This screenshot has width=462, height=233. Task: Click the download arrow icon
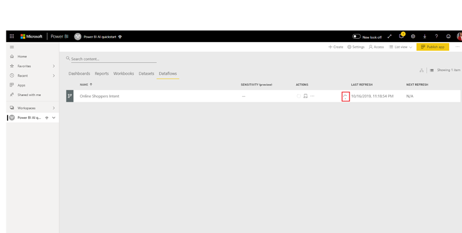[x=424, y=36]
